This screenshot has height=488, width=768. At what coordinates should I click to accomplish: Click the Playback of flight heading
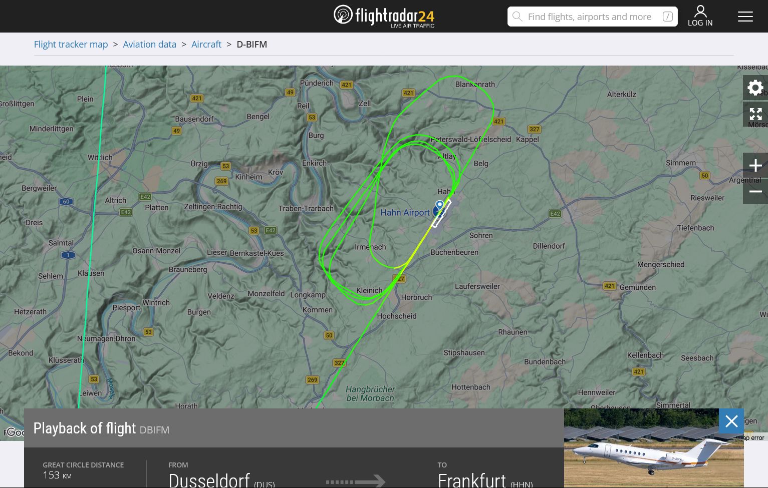coord(85,428)
